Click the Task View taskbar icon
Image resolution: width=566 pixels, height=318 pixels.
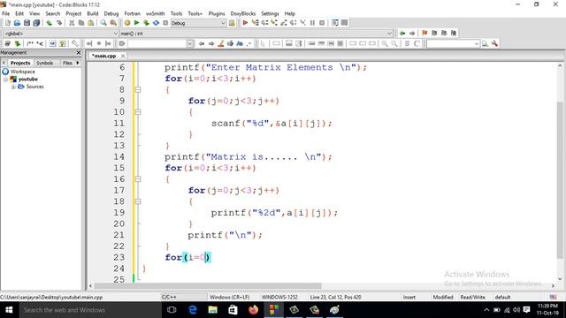click(x=172, y=310)
